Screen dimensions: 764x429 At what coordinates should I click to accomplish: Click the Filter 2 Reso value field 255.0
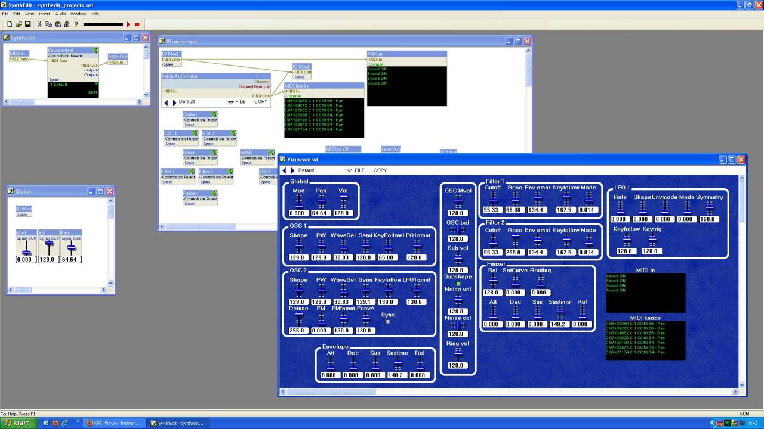point(515,252)
